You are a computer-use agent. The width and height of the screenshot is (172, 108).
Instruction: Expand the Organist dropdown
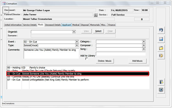74,32
